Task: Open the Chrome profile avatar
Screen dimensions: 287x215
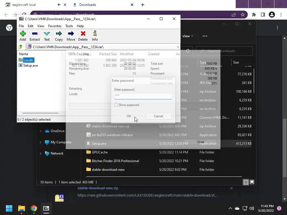Action: pyautogui.click(x=272, y=15)
